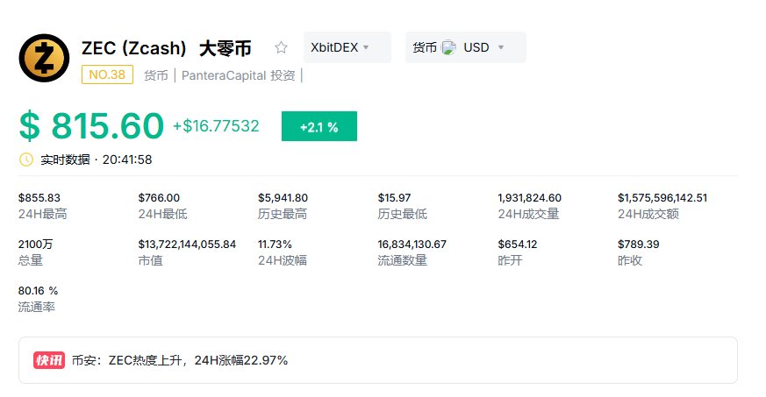Click the red 快讯 news badge
This screenshot has width=766, height=397.
point(49,360)
